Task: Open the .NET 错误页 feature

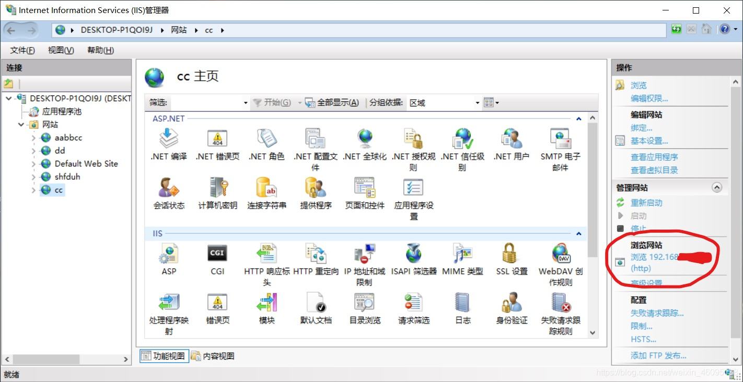Action: [217, 145]
